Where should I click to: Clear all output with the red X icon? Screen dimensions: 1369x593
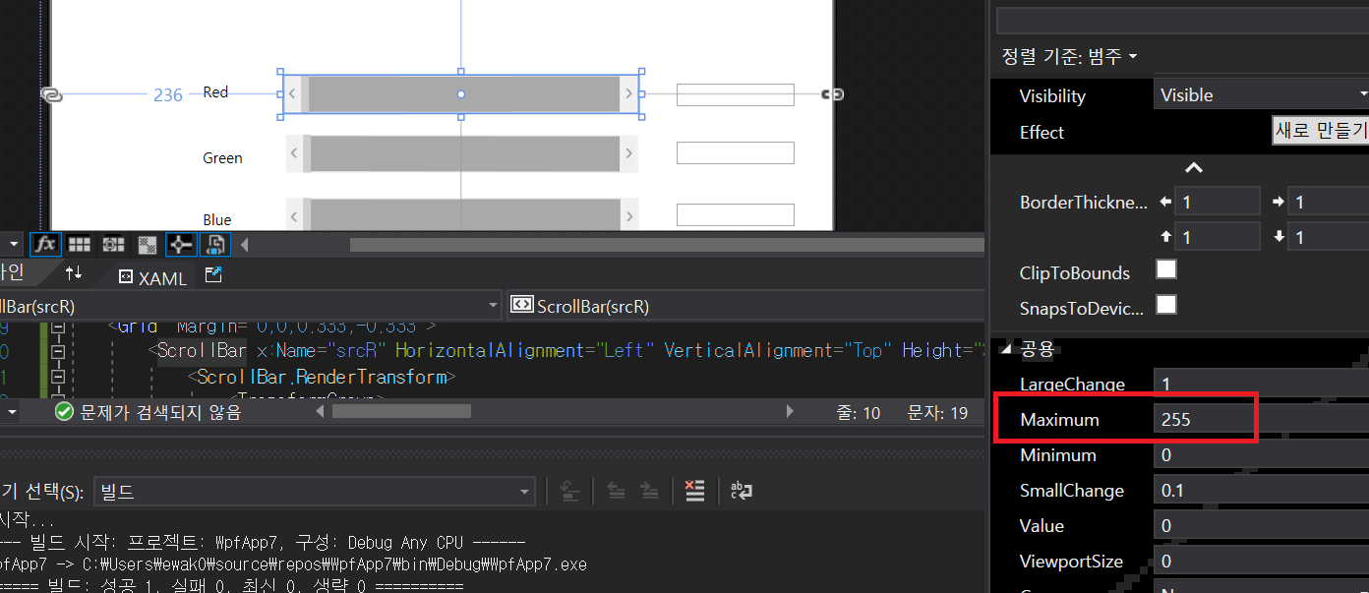click(x=695, y=491)
